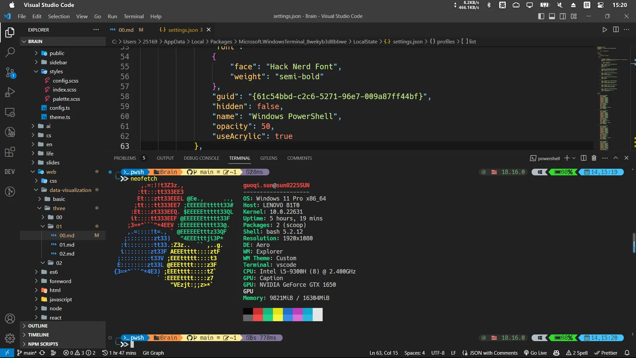Expand the NPM SCRIPTS section

[x=63, y=344]
